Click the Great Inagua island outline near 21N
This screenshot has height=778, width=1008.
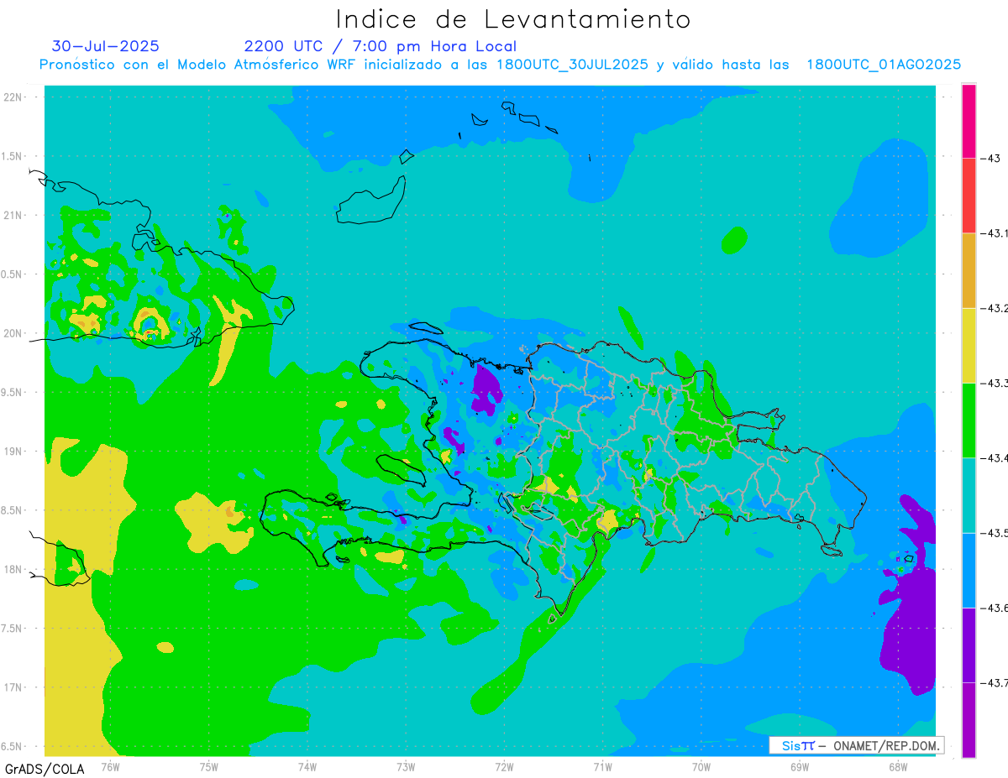[372, 200]
